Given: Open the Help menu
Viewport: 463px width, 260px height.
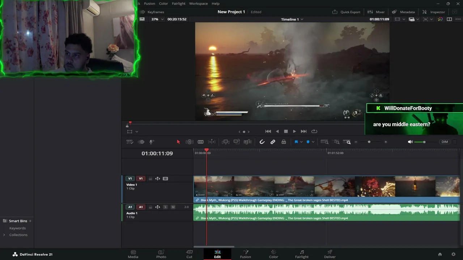Looking at the screenshot, I should [216, 4].
